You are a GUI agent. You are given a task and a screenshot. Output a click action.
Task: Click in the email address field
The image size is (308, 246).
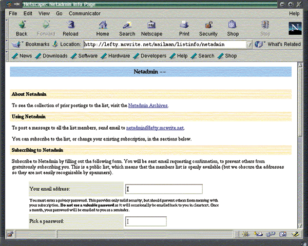point(164,189)
